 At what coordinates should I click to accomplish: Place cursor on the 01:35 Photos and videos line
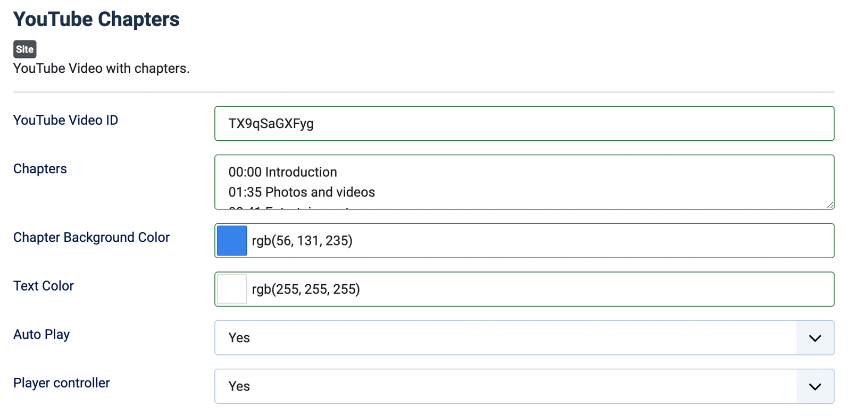302,192
